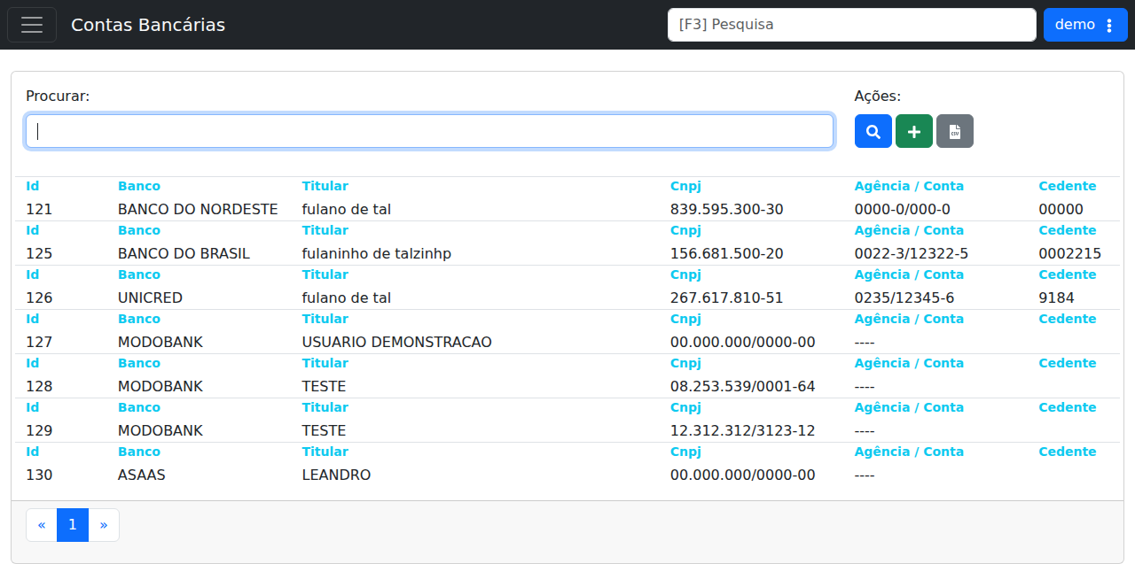Click CNPJ 156.681.500-20
1135x564 pixels.
tap(727, 254)
